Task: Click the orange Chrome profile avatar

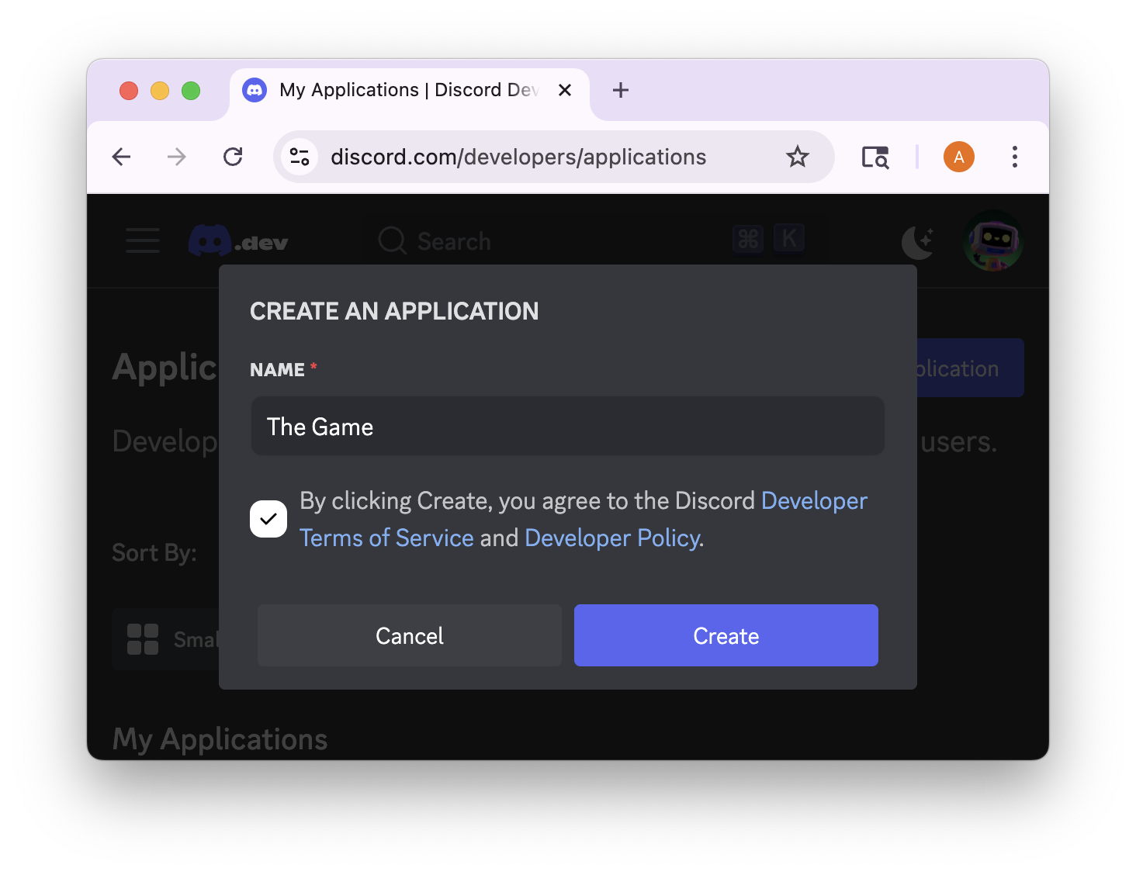Action: (x=958, y=156)
